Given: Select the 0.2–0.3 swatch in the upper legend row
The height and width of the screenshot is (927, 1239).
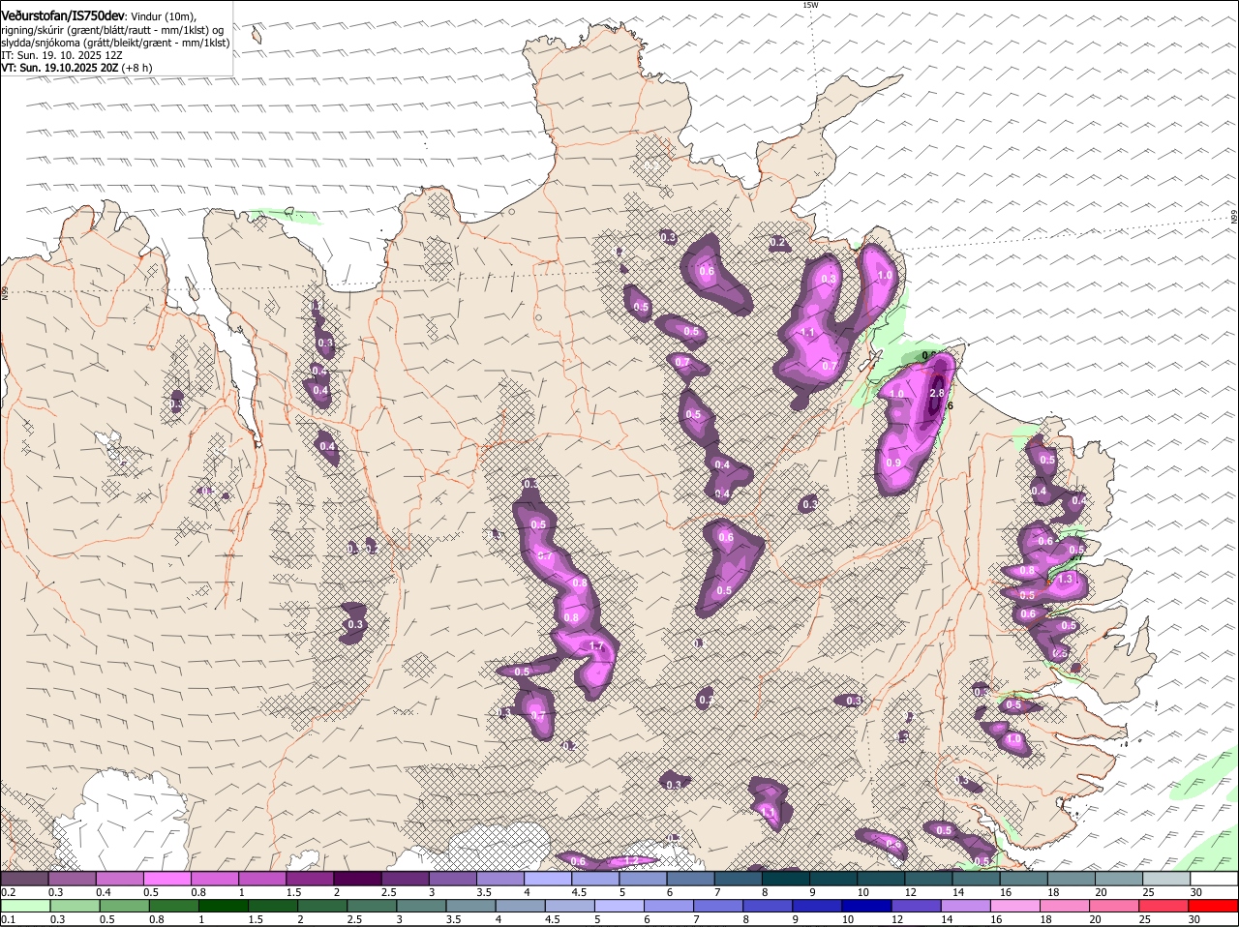Looking at the screenshot, I should click(24, 879).
